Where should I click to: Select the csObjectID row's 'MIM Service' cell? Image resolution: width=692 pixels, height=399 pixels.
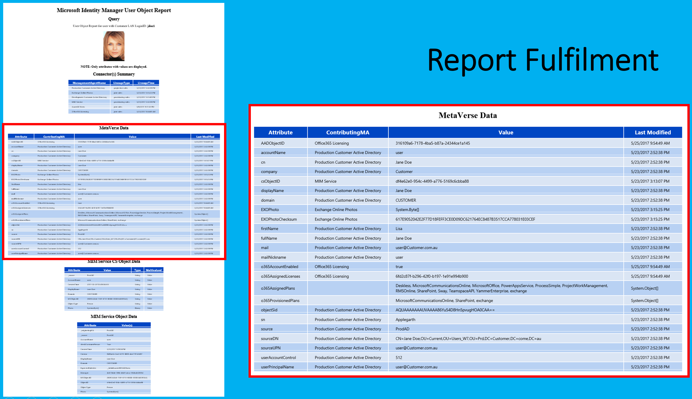click(x=325, y=181)
